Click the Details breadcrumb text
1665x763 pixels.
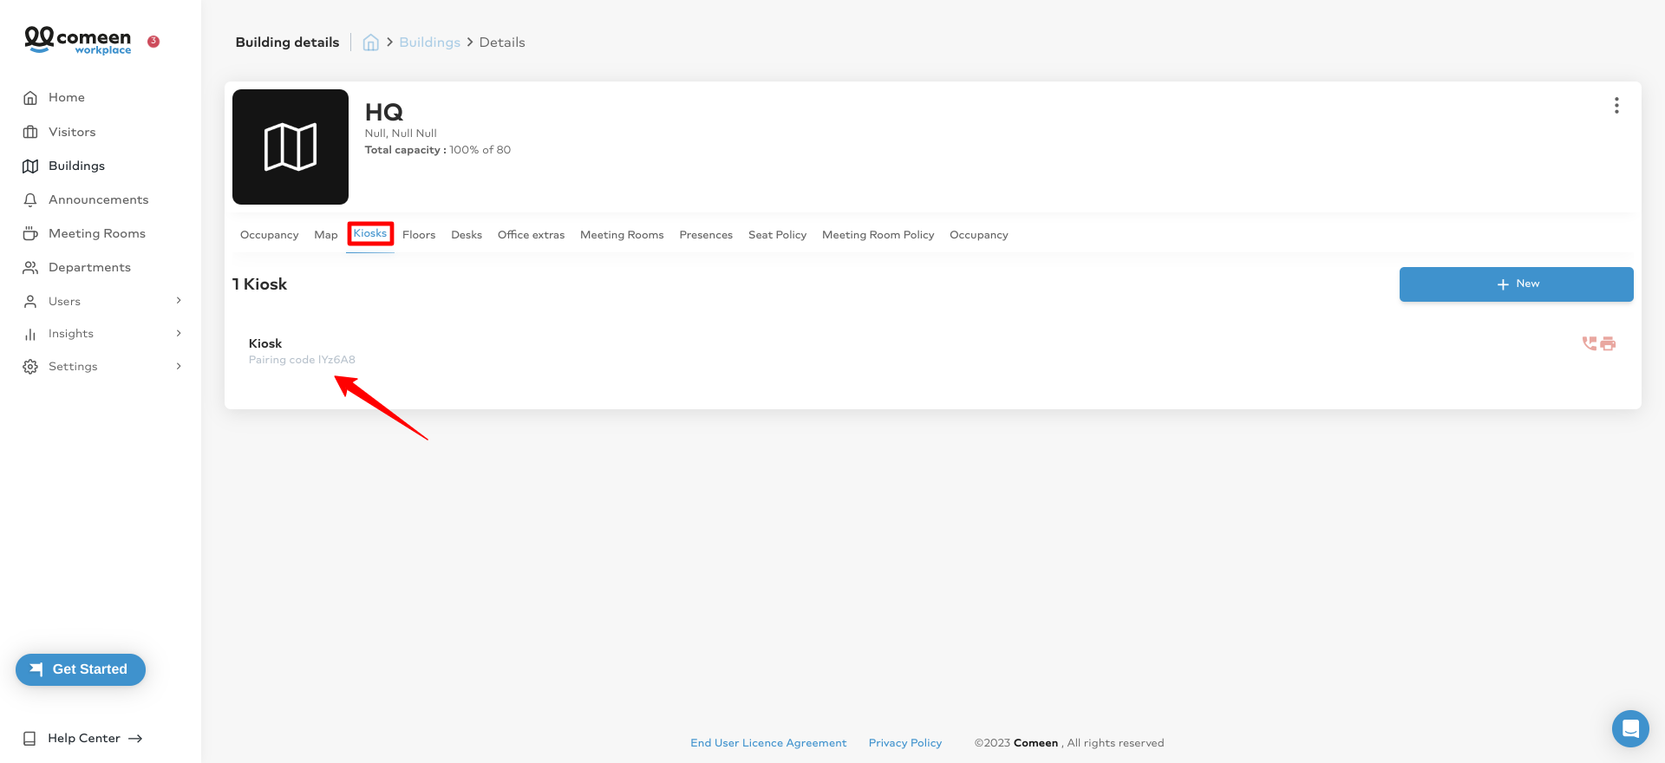[502, 42]
